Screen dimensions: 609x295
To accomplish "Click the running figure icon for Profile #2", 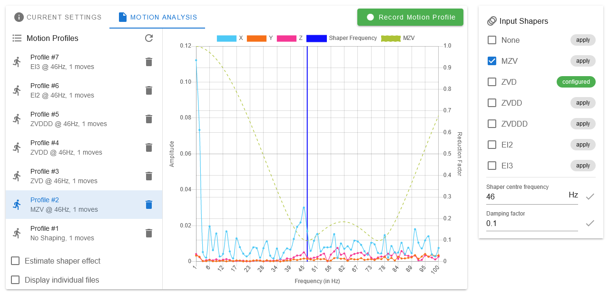I will pyautogui.click(x=17, y=205).
